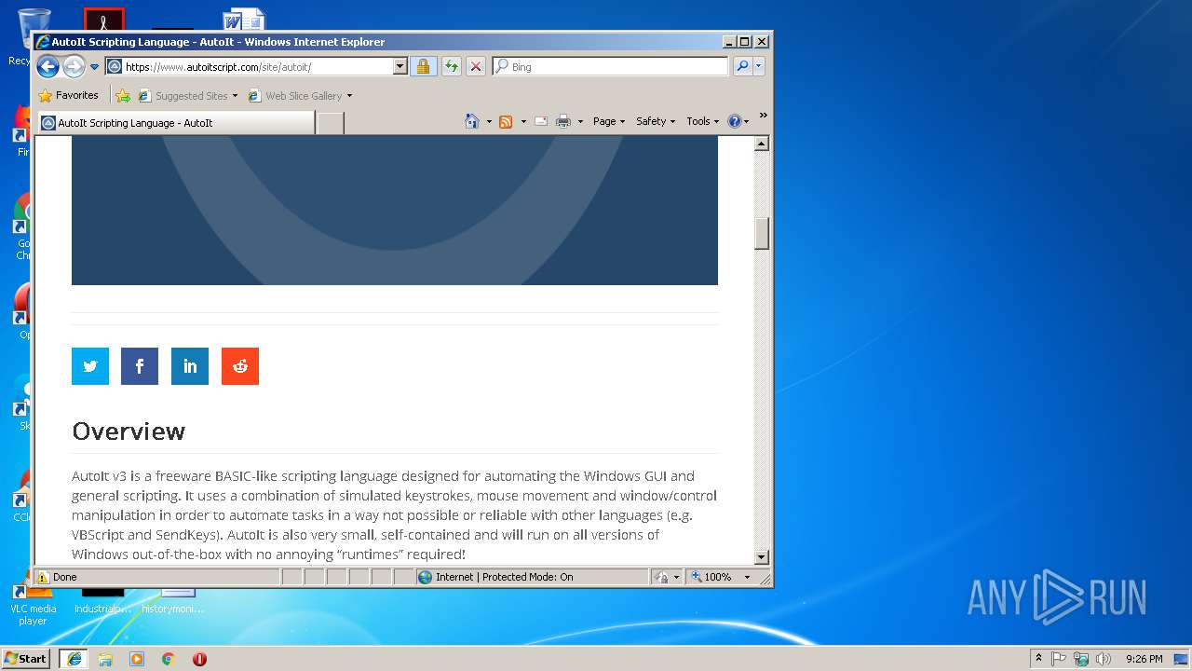Click the vertical scrollbar thumb

(762, 233)
